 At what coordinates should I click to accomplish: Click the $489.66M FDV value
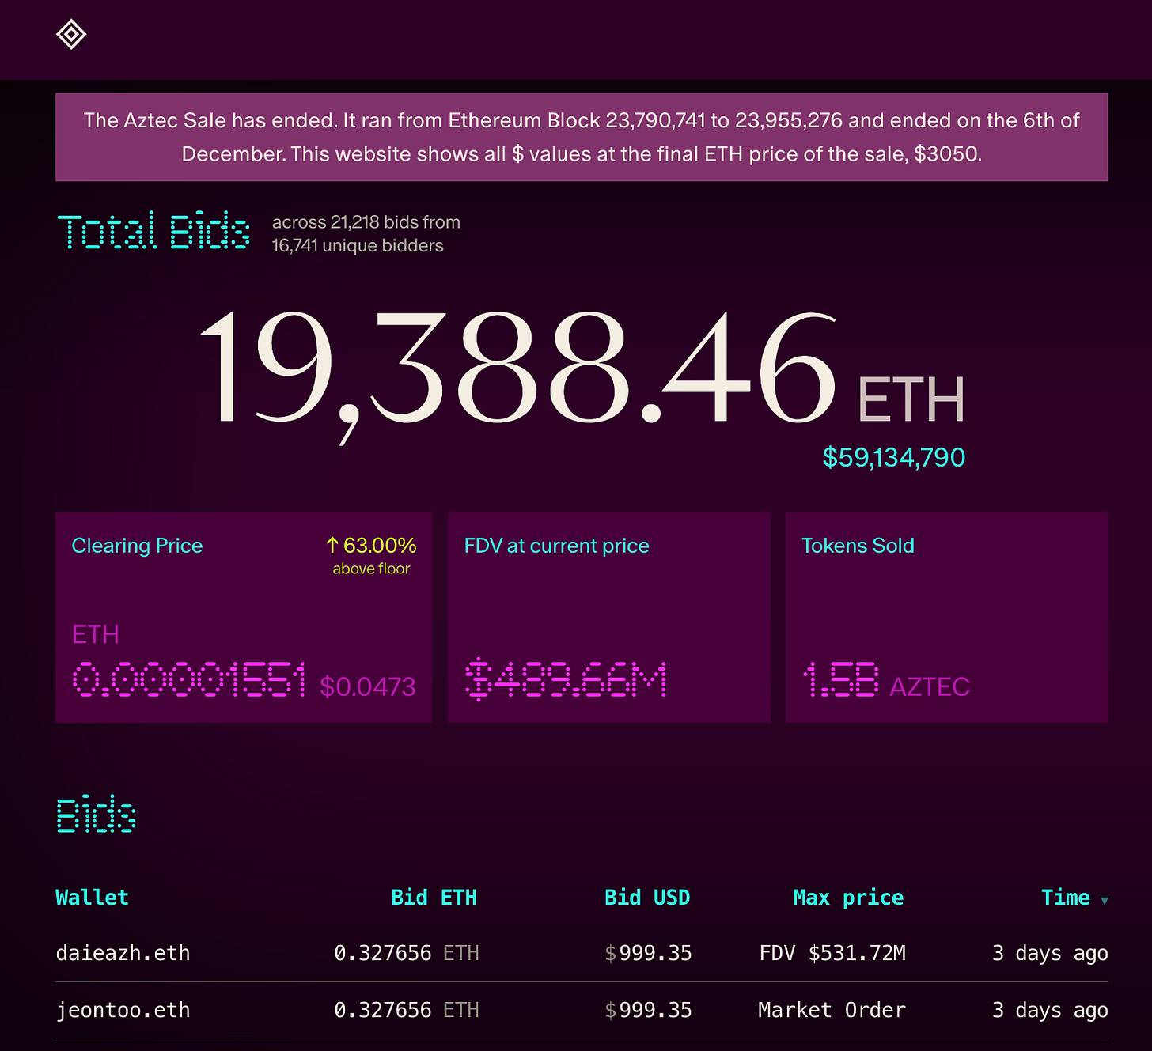566,681
